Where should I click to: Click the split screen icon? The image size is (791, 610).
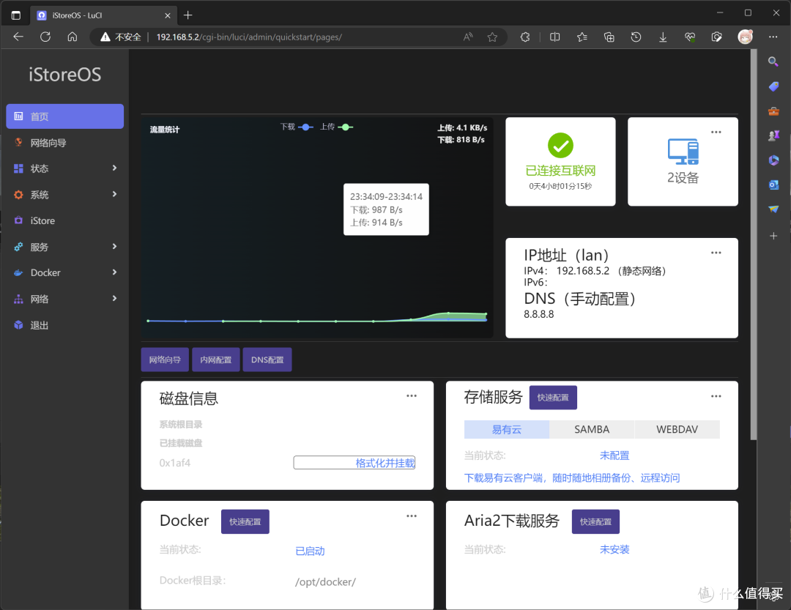tap(555, 37)
